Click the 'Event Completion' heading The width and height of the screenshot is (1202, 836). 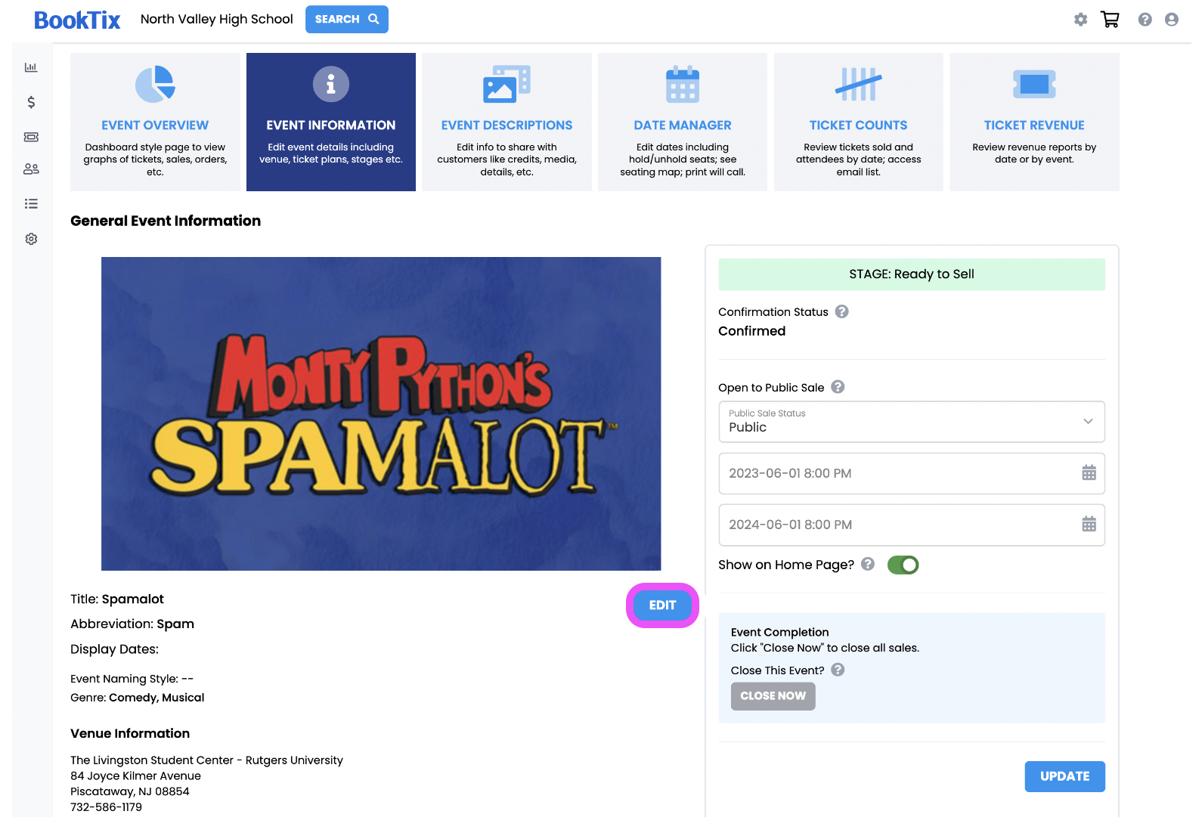tap(780, 632)
